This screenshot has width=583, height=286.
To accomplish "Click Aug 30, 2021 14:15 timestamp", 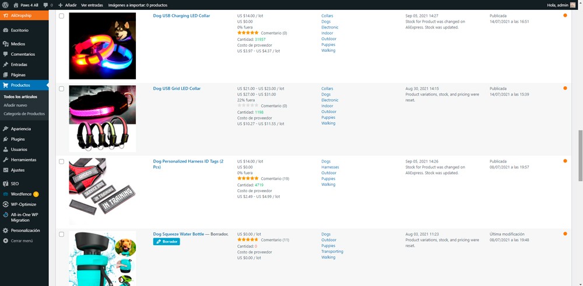I will pos(422,89).
